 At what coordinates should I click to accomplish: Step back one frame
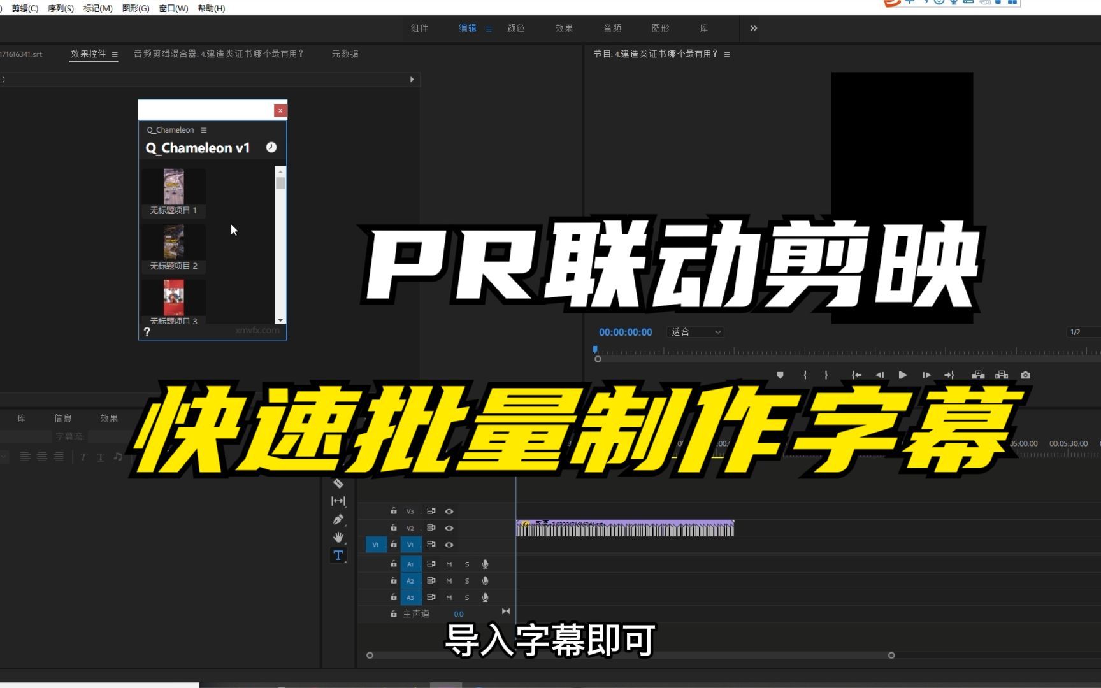(880, 375)
